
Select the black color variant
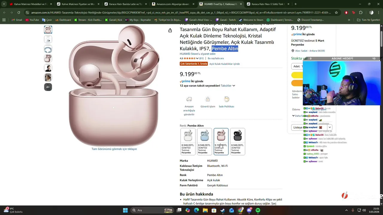point(238,142)
